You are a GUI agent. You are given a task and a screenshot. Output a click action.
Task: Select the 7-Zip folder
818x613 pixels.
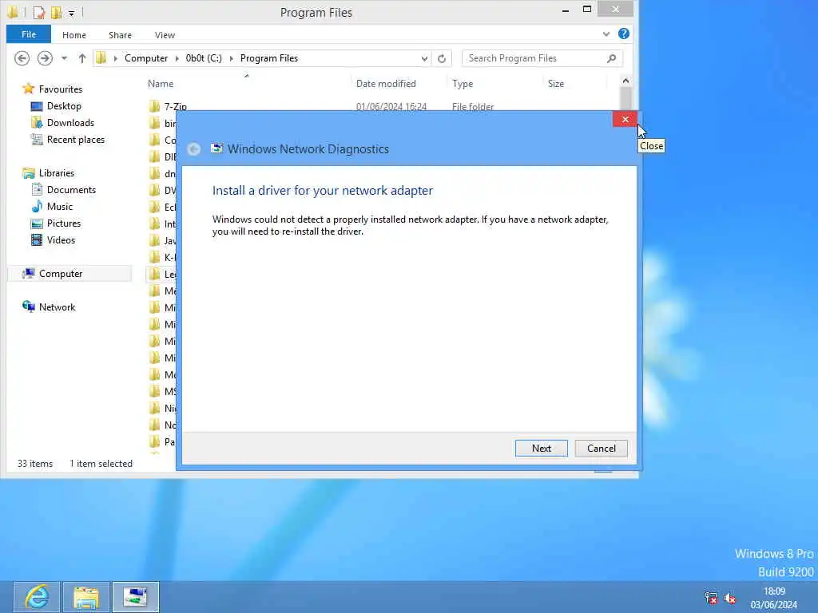click(175, 106)
